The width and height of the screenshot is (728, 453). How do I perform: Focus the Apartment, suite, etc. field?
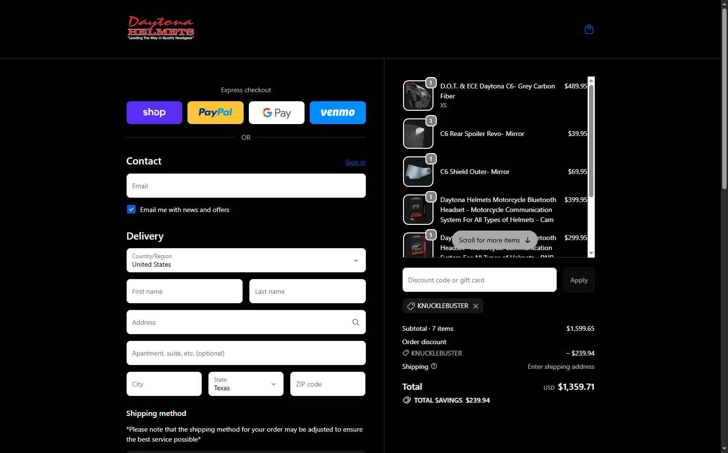click(x=246, y=353)
